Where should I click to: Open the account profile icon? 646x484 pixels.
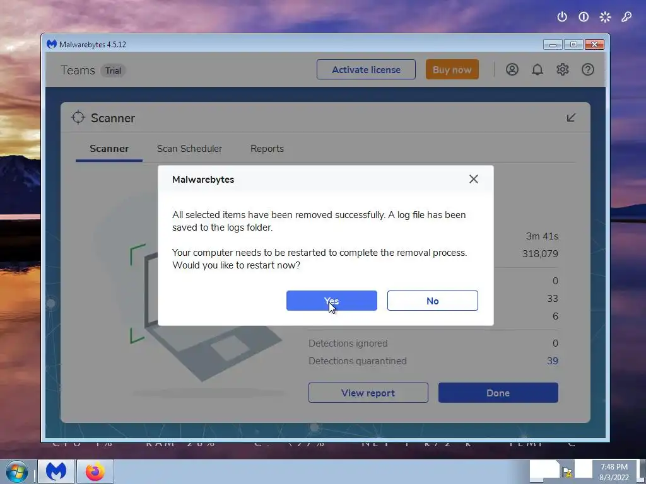tap(512, 69)
